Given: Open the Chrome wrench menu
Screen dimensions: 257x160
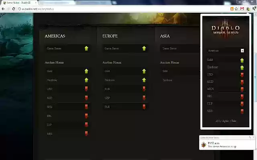Looking at the screenshot, I should point(254,8).
